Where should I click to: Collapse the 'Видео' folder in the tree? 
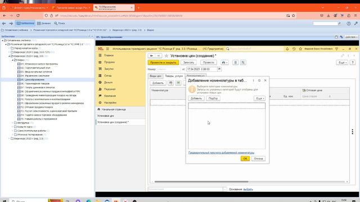point(12,60)
